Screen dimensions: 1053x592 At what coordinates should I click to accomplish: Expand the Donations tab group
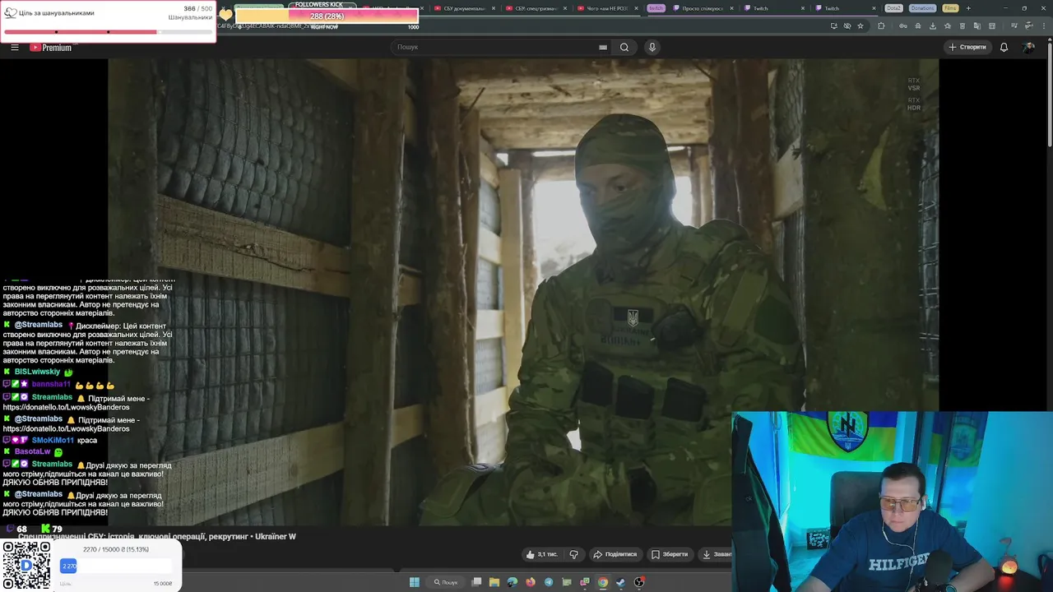(x=922, y=8)
